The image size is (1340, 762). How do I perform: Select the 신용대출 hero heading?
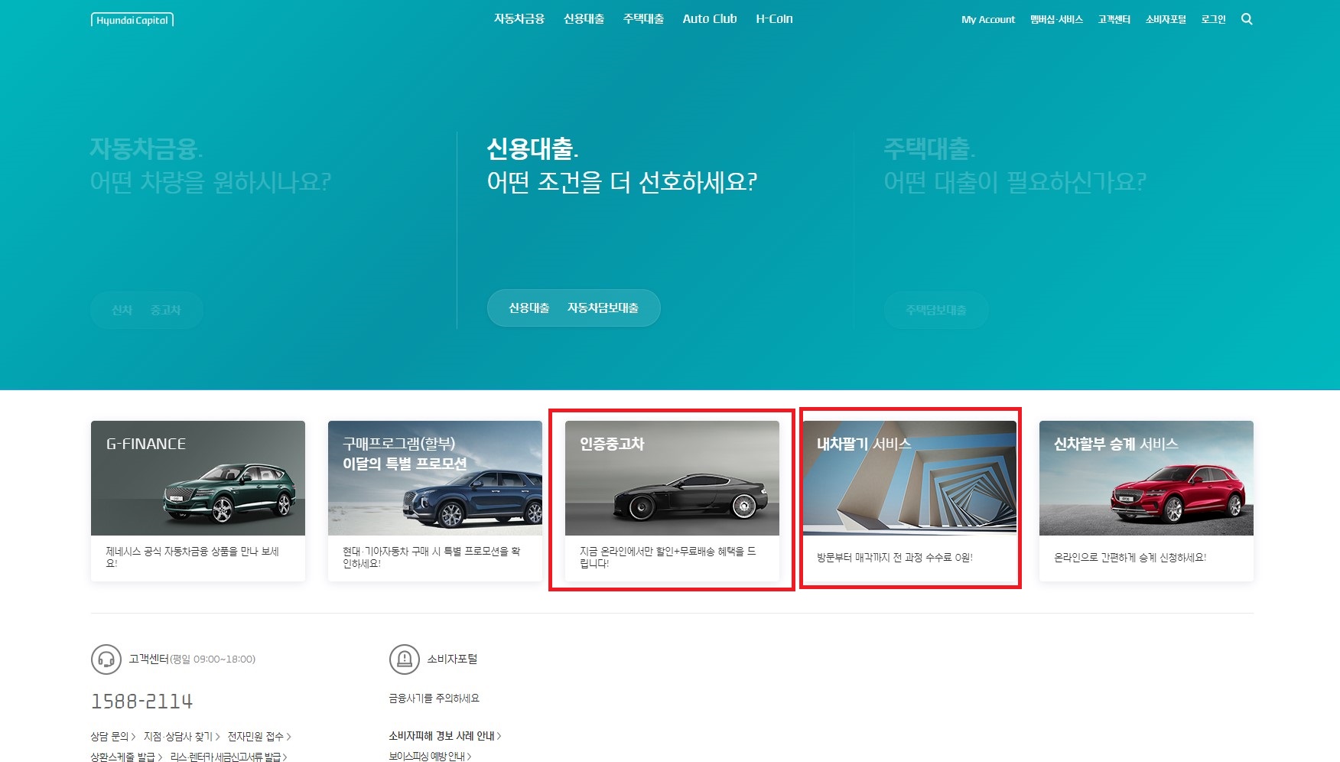tap(533, 148)
